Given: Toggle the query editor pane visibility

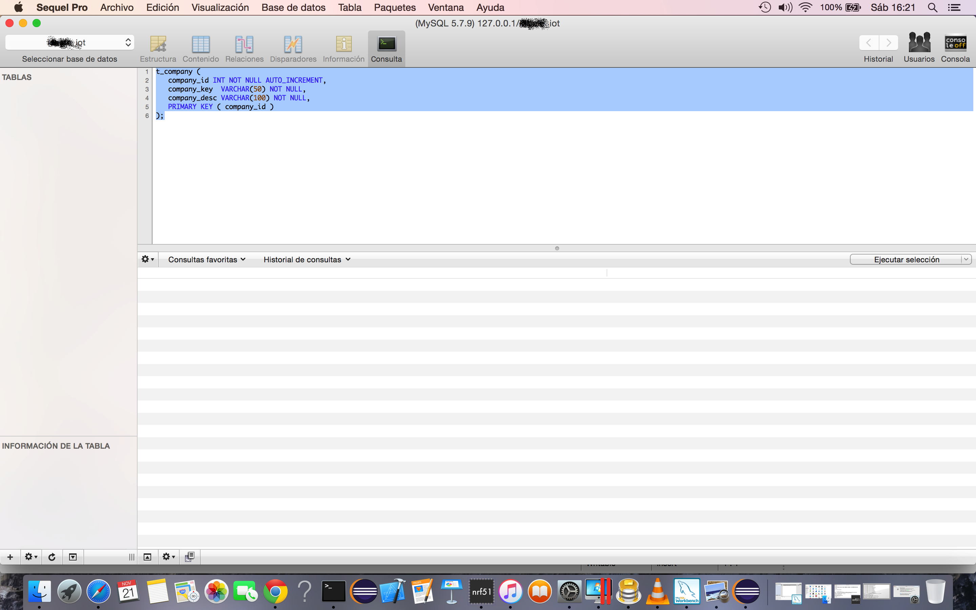Looking at the screenshot, I should tap(148, 557).
